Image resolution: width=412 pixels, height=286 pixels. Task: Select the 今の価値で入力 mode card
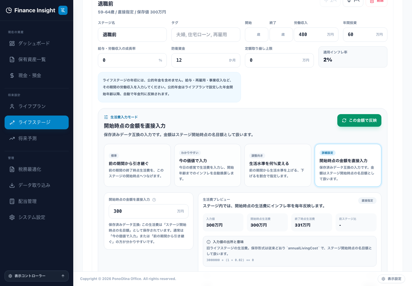(207, 165)
